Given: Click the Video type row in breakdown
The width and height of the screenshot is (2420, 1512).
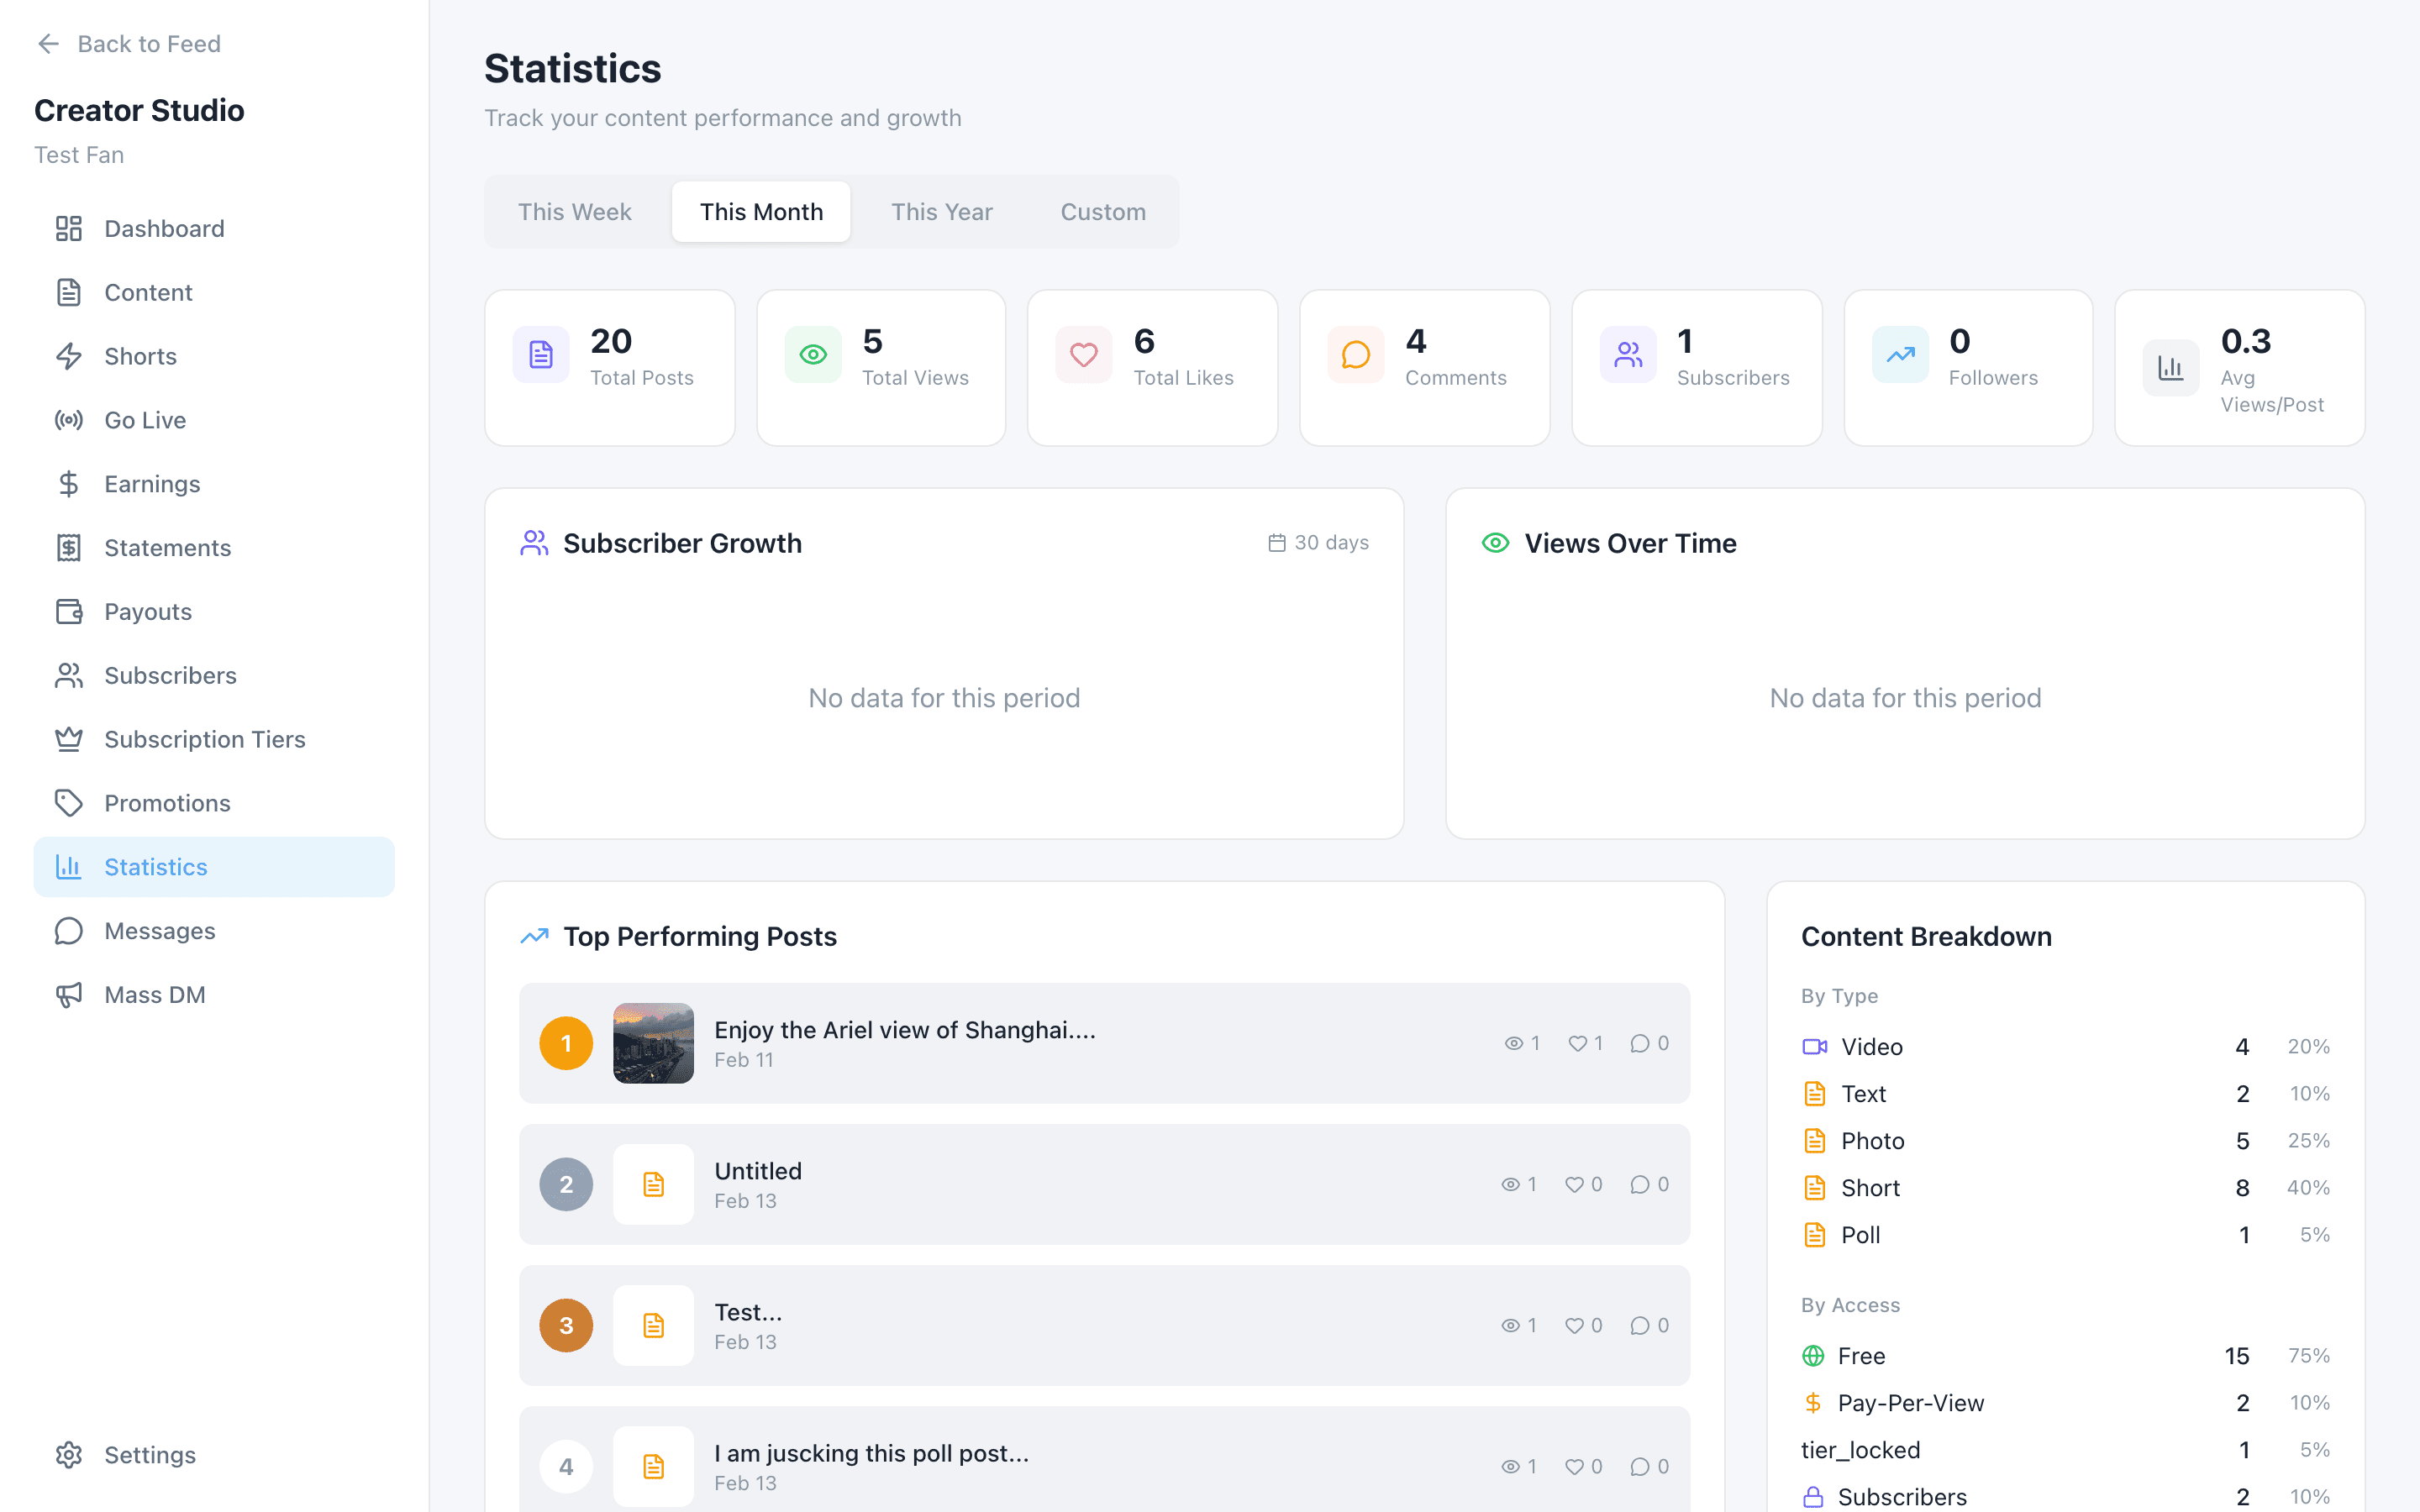Looking at the screenshot, I should 2065,1047.
